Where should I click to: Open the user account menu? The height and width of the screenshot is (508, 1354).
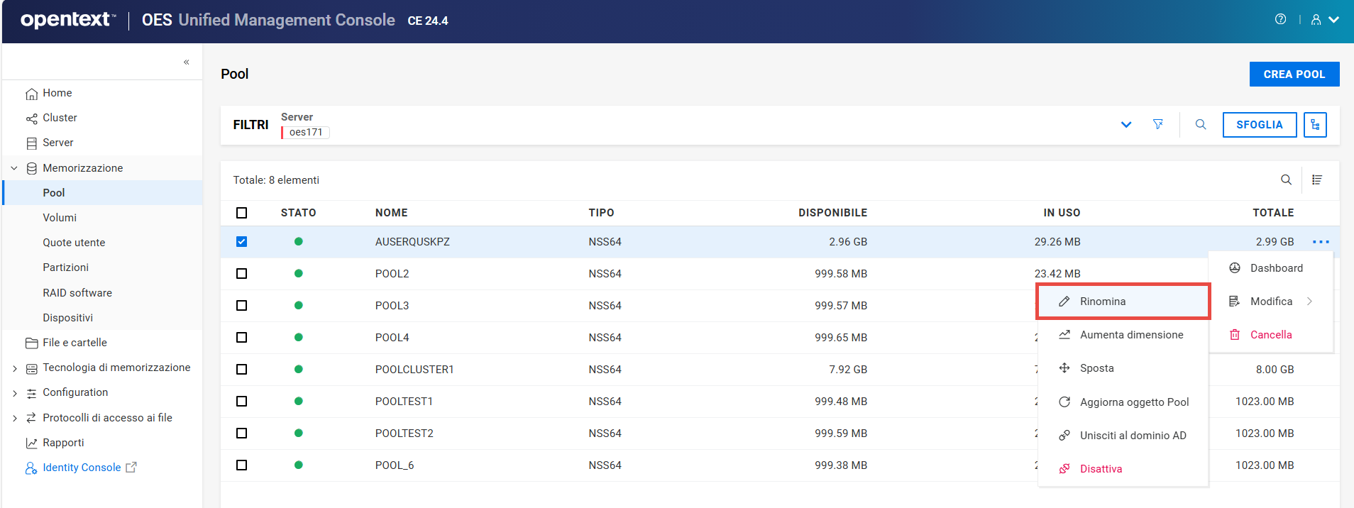coord(1324,20)
